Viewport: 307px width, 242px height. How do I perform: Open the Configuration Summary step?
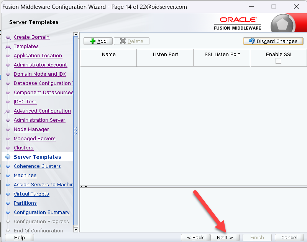click(41, 212)
